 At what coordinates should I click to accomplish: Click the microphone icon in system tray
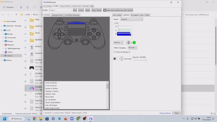pos(188,119)
